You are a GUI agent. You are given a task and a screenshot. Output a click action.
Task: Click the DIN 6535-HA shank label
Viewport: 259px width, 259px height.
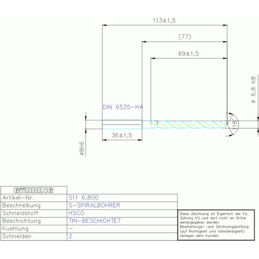coord(123,107)
